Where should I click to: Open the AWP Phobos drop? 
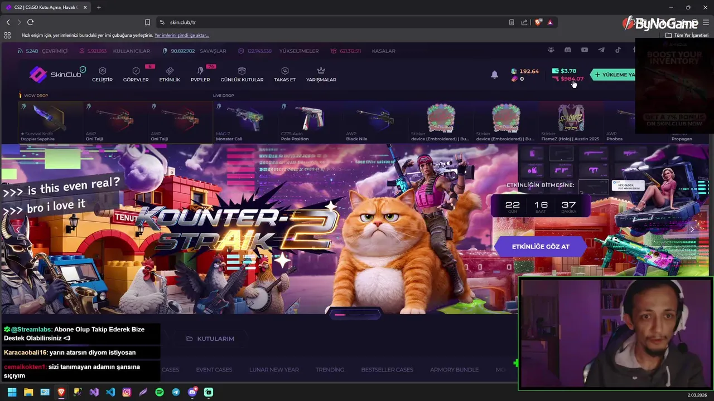(619, 121)
